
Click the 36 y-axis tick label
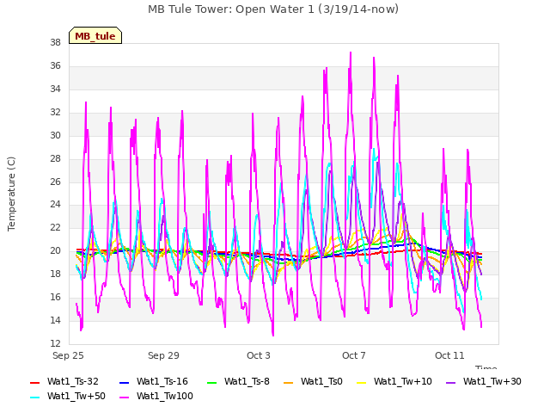coord(55,66)
